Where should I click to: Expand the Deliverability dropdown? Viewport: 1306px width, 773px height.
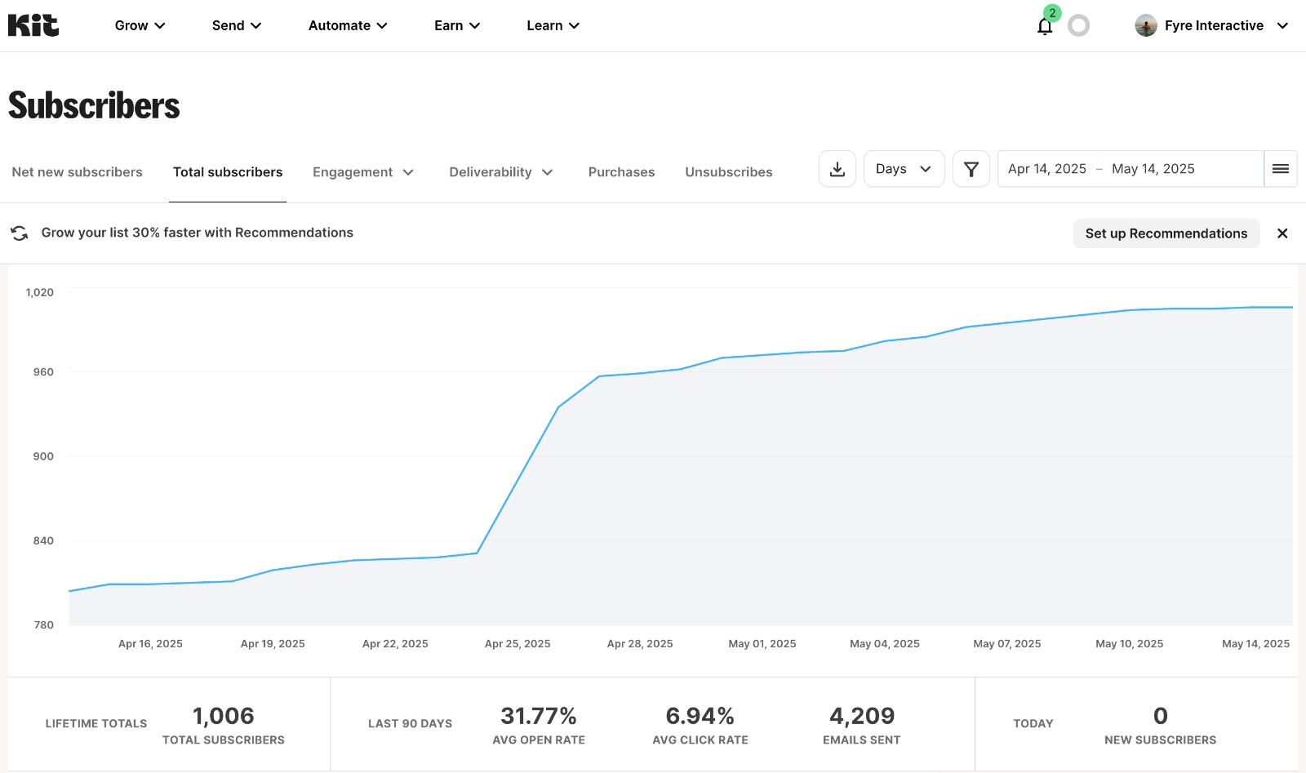[x=500, y=171]
